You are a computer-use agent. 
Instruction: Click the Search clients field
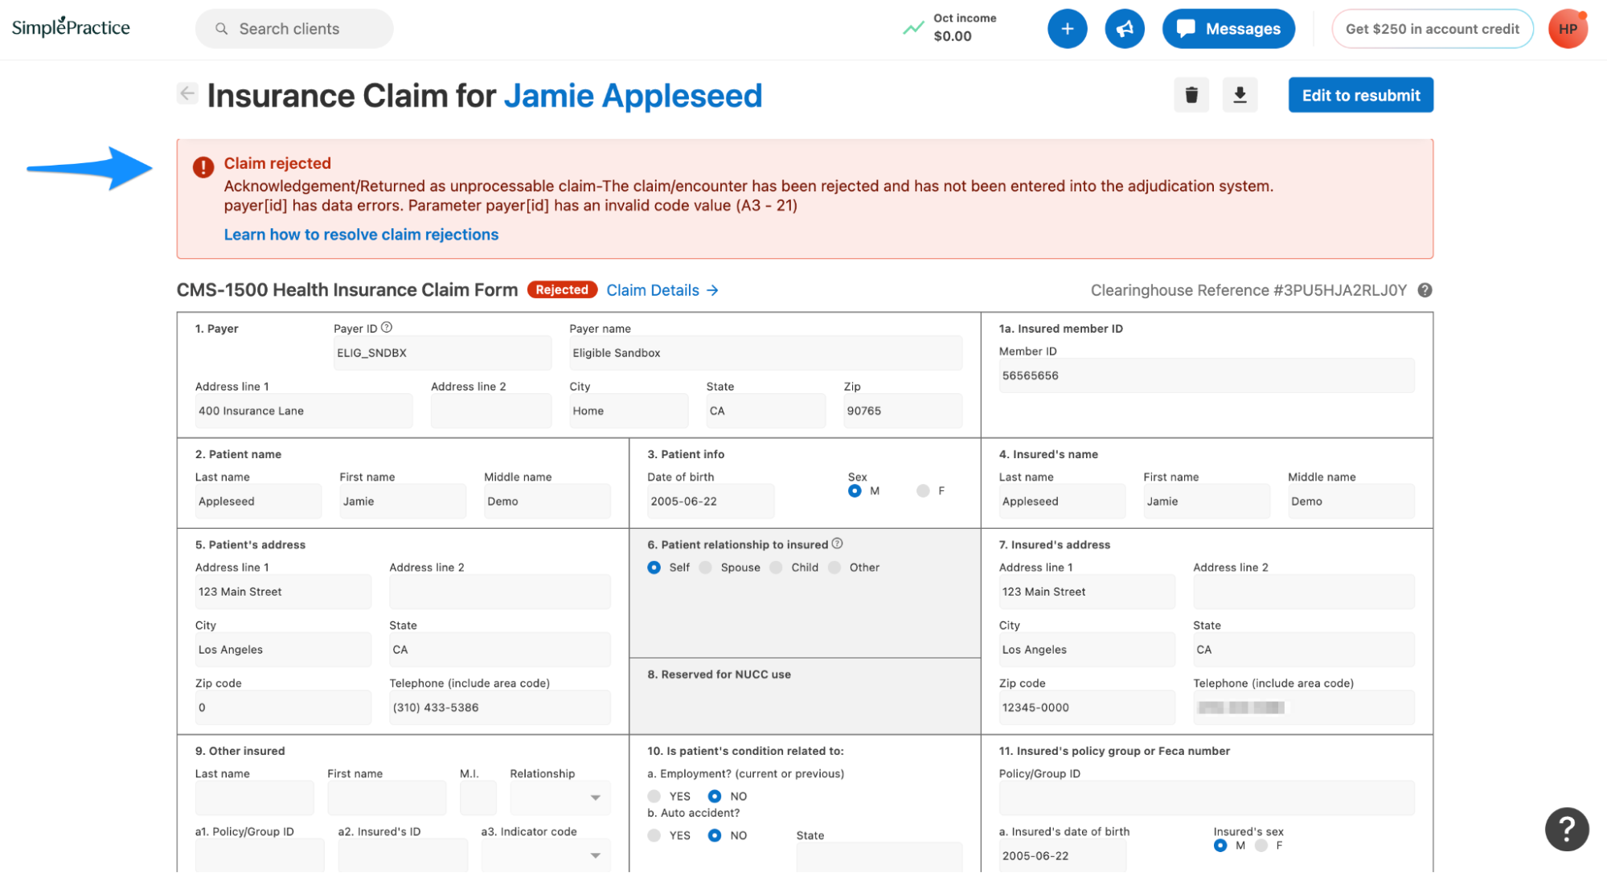tap(294, 29)
